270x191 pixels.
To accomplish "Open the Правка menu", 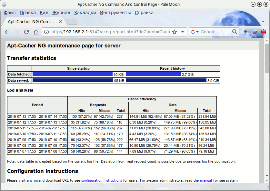I will 27,13.
